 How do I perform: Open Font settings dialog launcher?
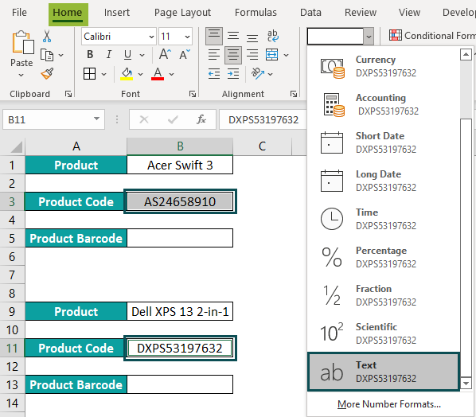click(x=193, y=94)
